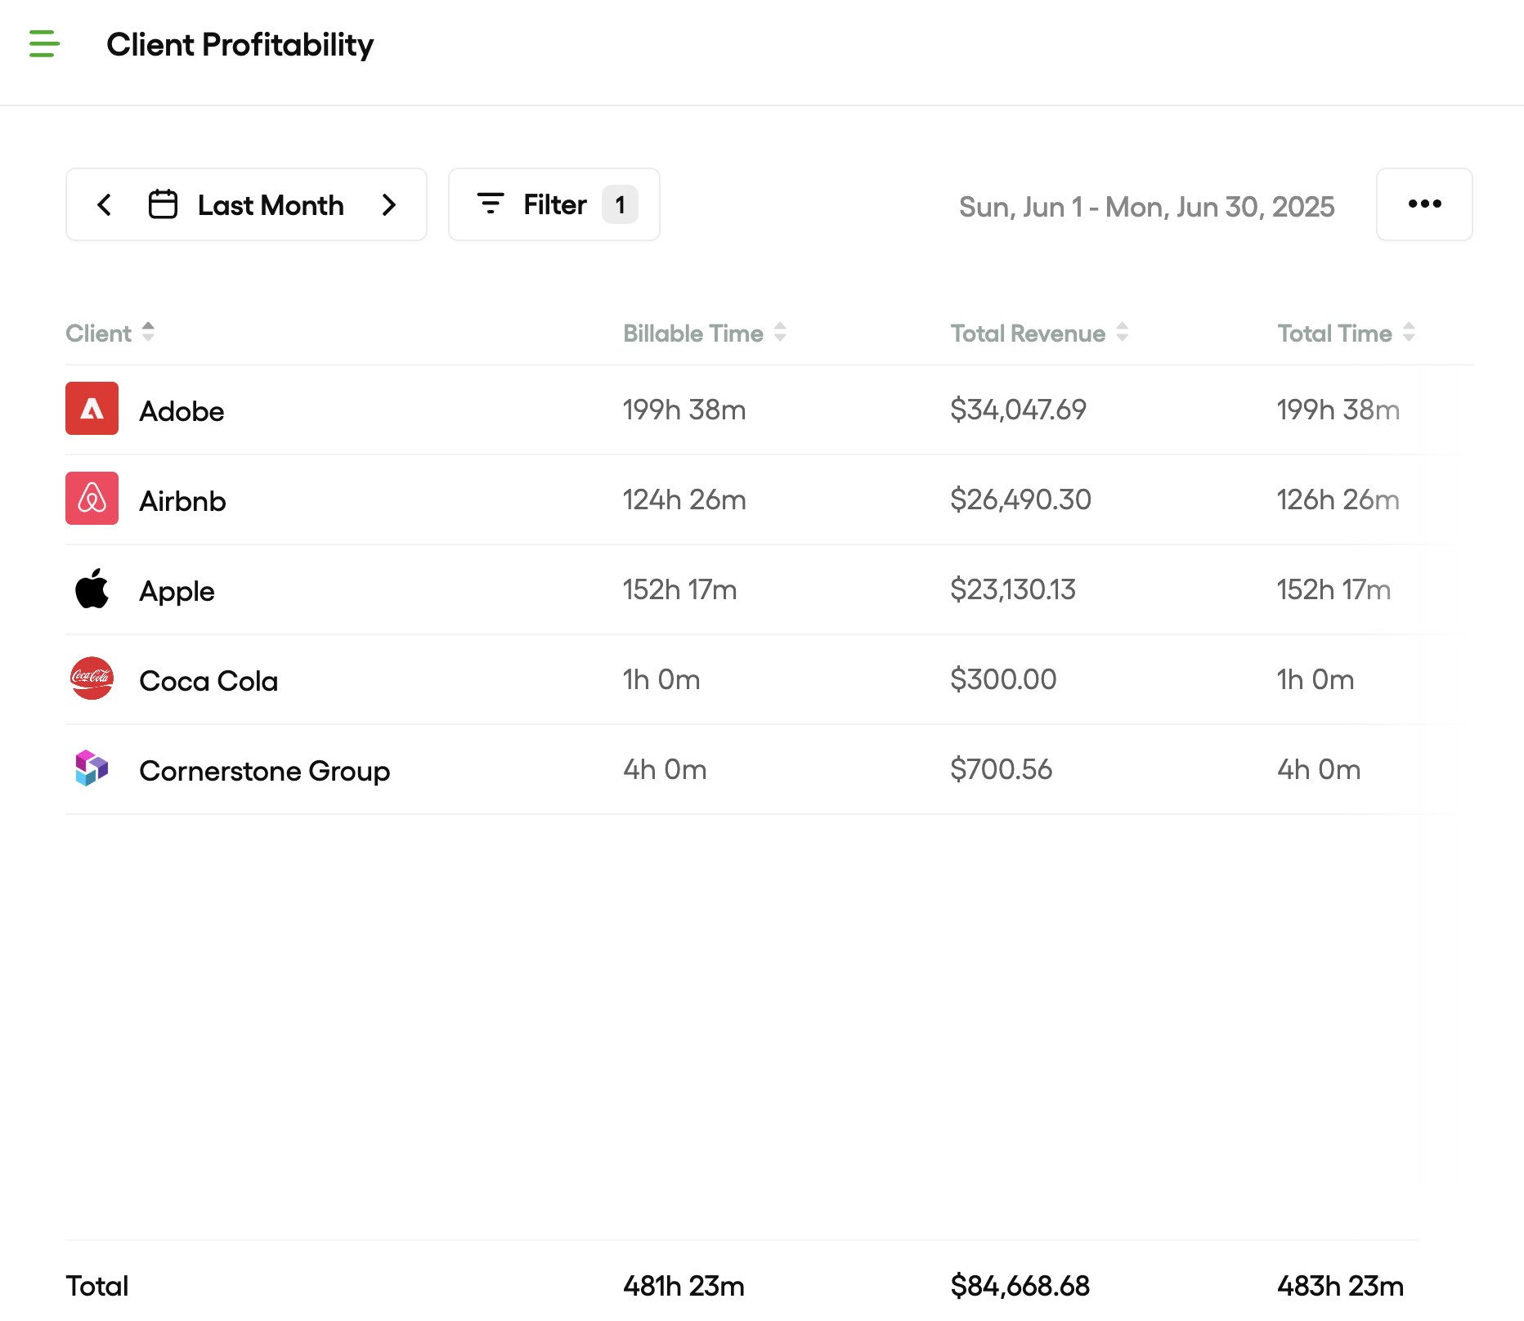Click the Total row label
The height and width of the screenshot is (1321, 1524).
[97, 1286]
